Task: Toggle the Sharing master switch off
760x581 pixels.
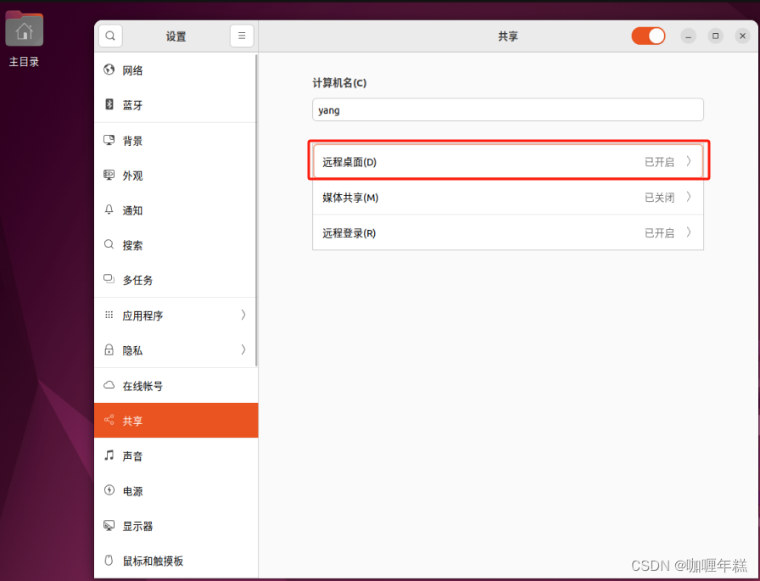Action: tap(648, 36)
